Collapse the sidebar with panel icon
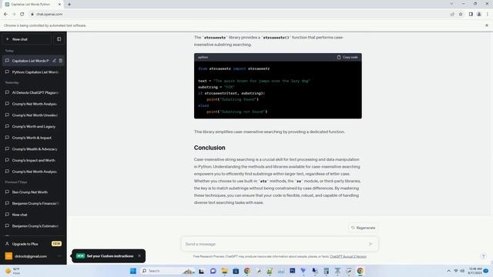The image size is (493, 277). click(x=59, y=39)
